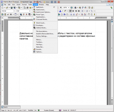The image size is (114, 112).
Task: Toggle align right formatting
Action: 76,11
